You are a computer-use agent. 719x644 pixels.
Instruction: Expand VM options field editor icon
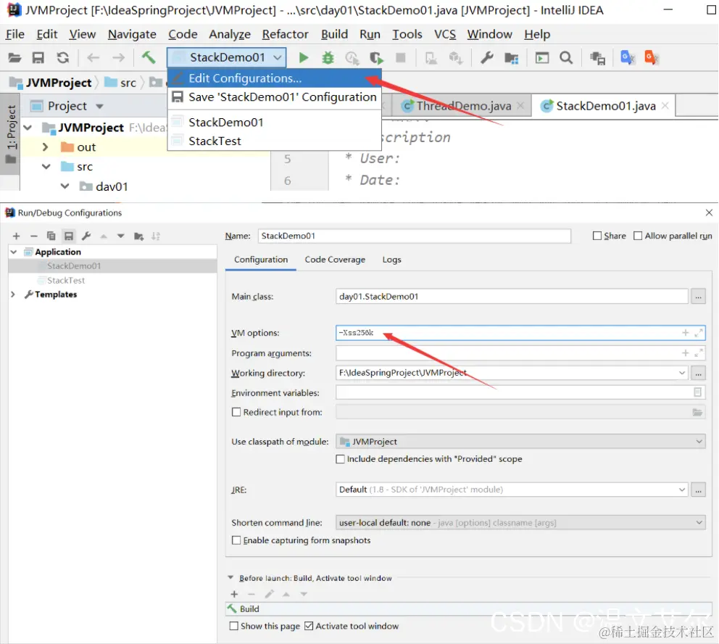click(x=699, y=333)
